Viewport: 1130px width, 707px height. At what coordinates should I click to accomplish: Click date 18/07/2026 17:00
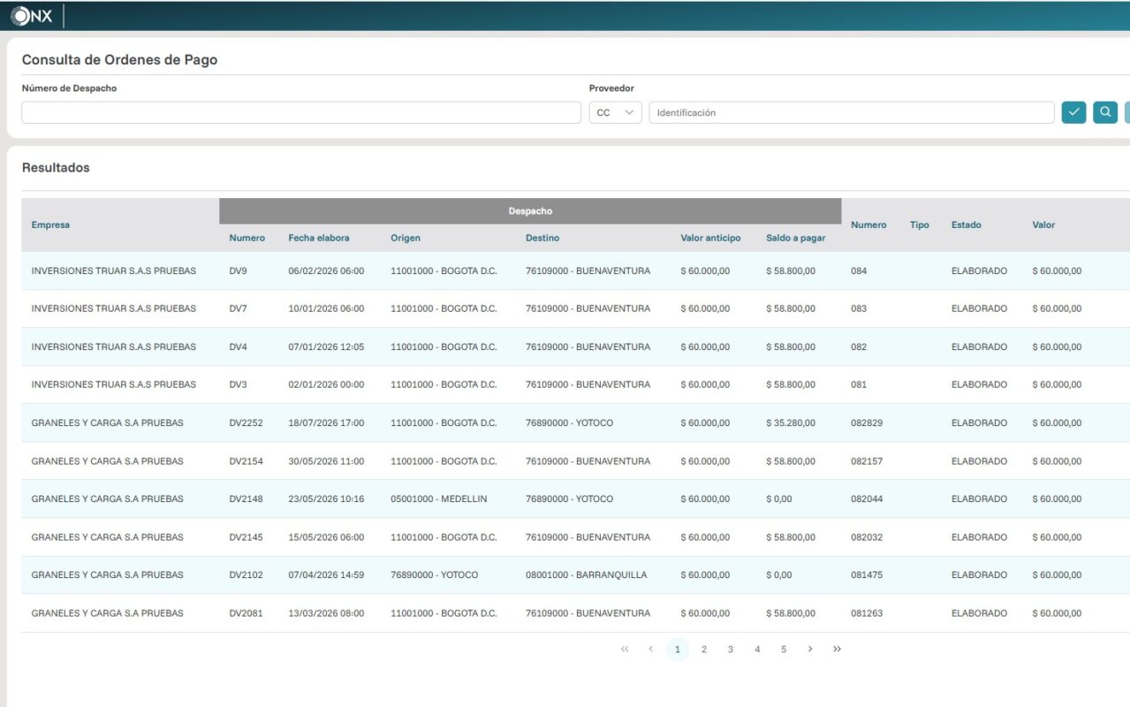pos(326,422)
